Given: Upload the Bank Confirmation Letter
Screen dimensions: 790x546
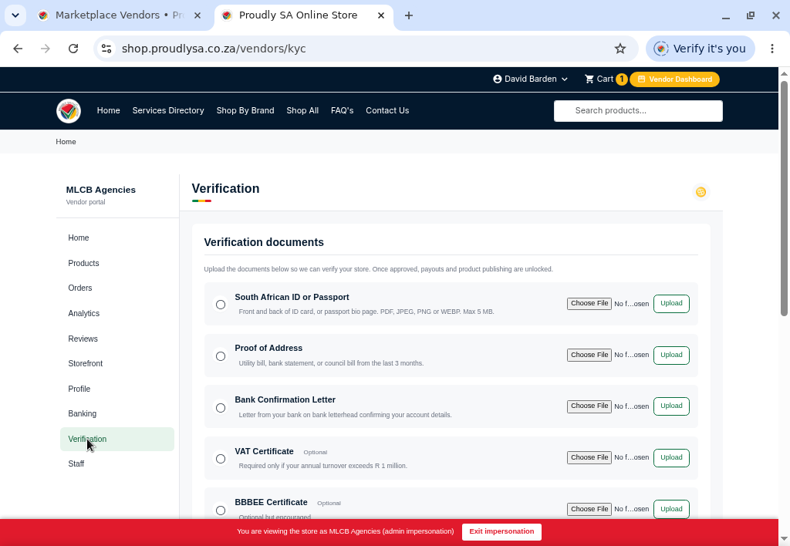Looking at the screenshot, I should pyautogui.click(x=671, y=406).
